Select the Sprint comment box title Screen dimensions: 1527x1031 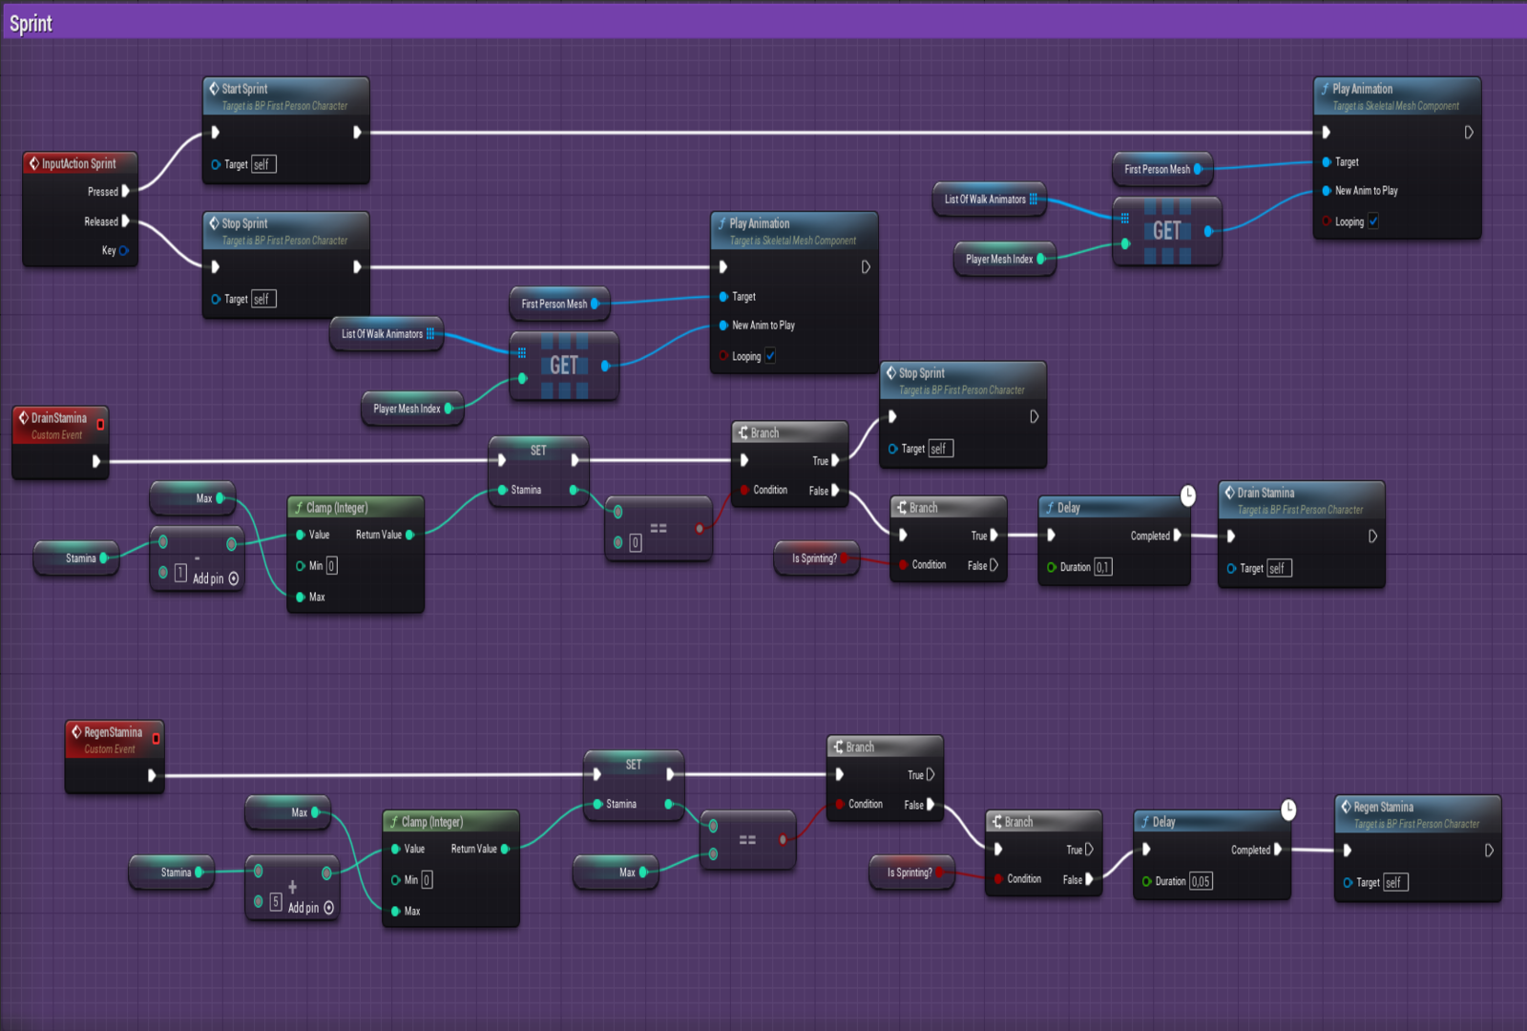pyautogui.click(x=31, y=24)
